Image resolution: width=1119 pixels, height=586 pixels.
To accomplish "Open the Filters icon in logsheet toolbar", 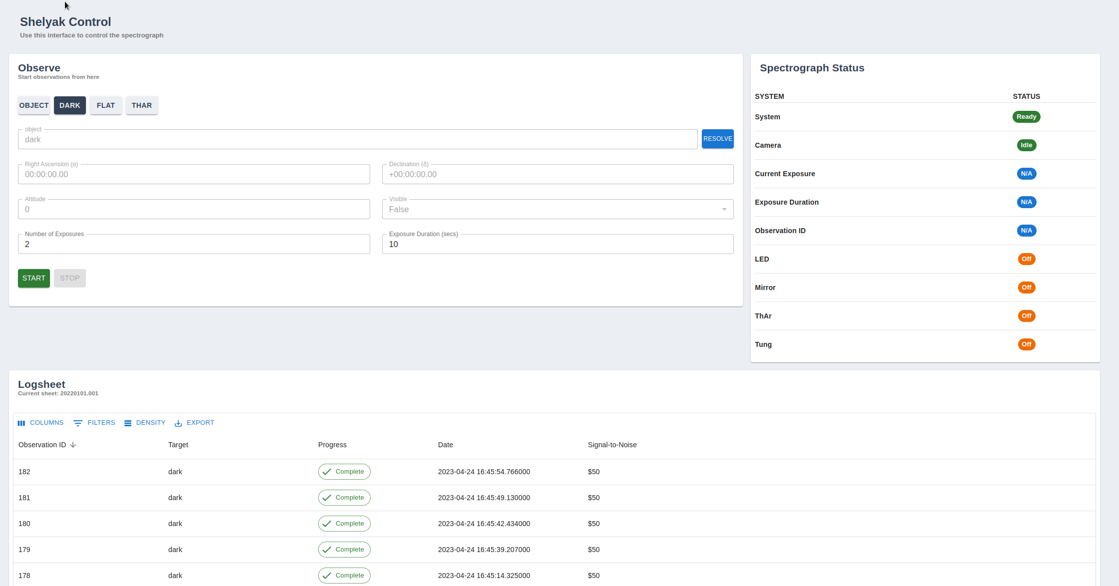I will (78, 423).
